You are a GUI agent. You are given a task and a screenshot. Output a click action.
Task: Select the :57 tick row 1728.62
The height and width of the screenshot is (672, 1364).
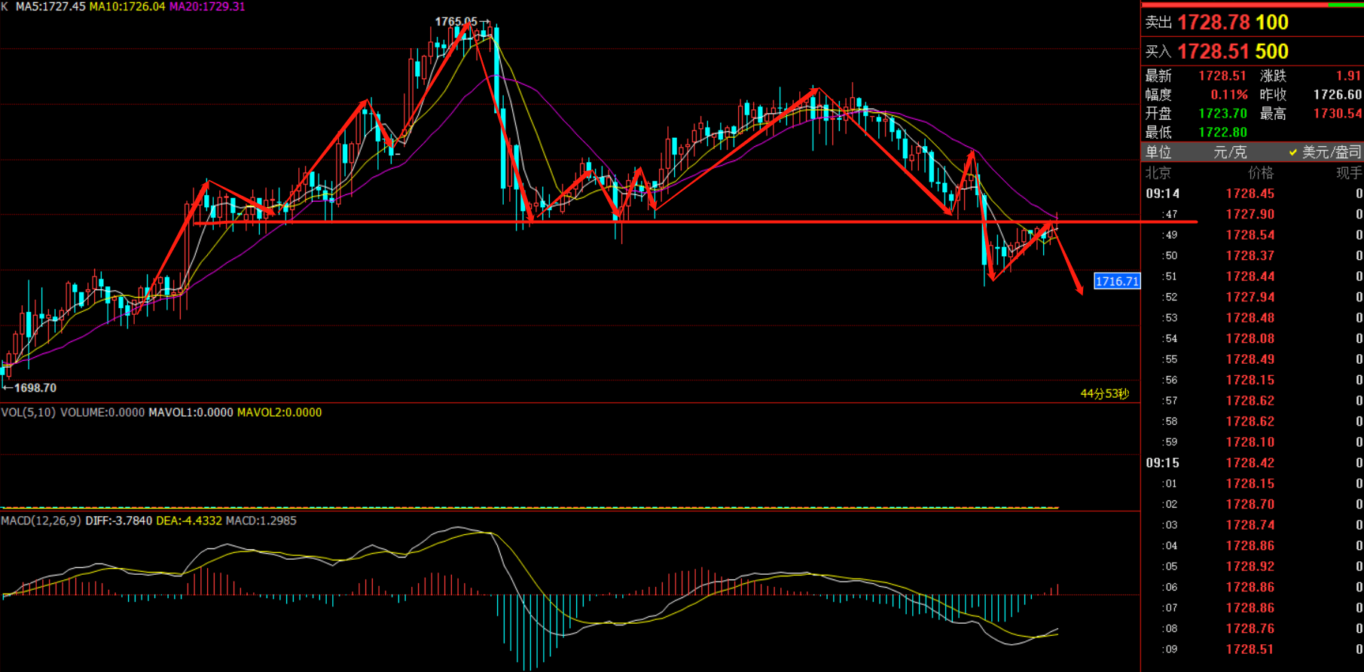tap(1253, 401)
